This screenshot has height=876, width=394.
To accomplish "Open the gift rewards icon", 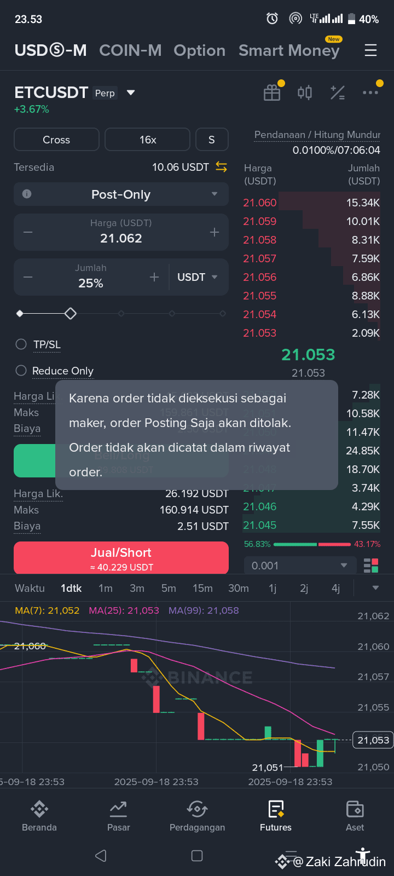I will pos(272,93).
